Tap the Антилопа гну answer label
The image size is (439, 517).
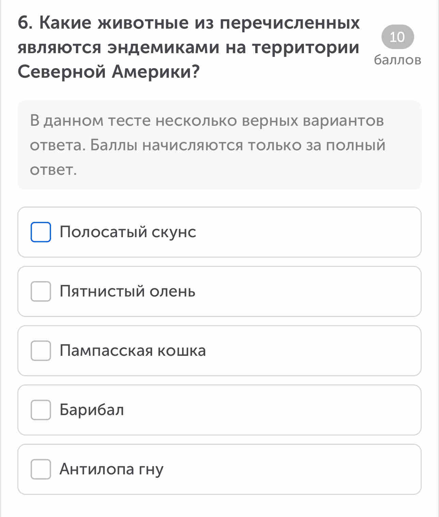tap(111, 469)
